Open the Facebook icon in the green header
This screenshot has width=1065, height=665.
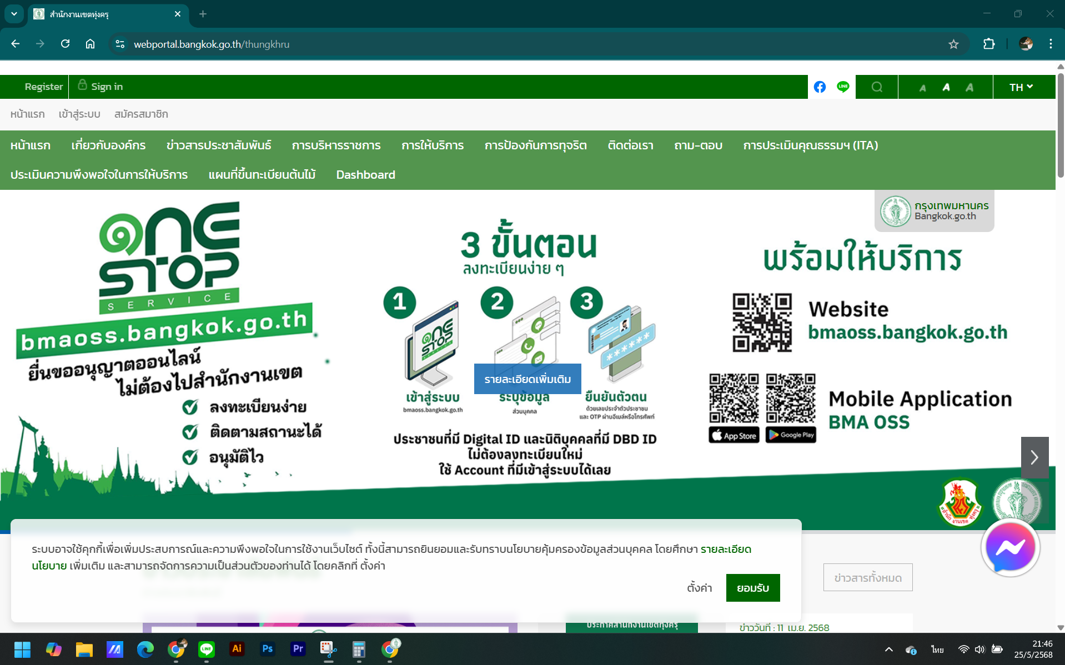click(x=820, y=87)
